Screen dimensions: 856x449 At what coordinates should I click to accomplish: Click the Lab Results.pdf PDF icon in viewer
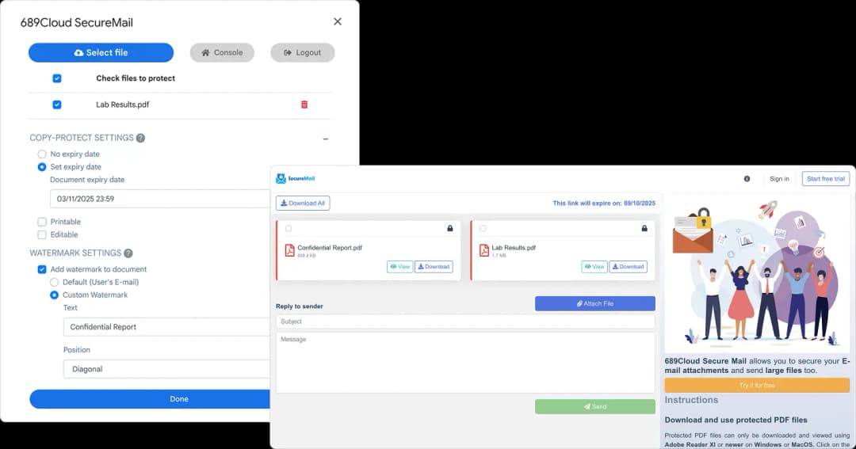tap(483, 250)
